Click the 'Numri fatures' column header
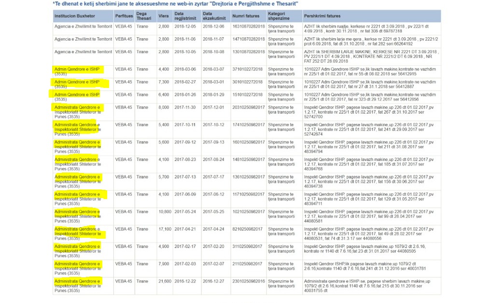This screenshot has width=478, height=303. (245, 16)
